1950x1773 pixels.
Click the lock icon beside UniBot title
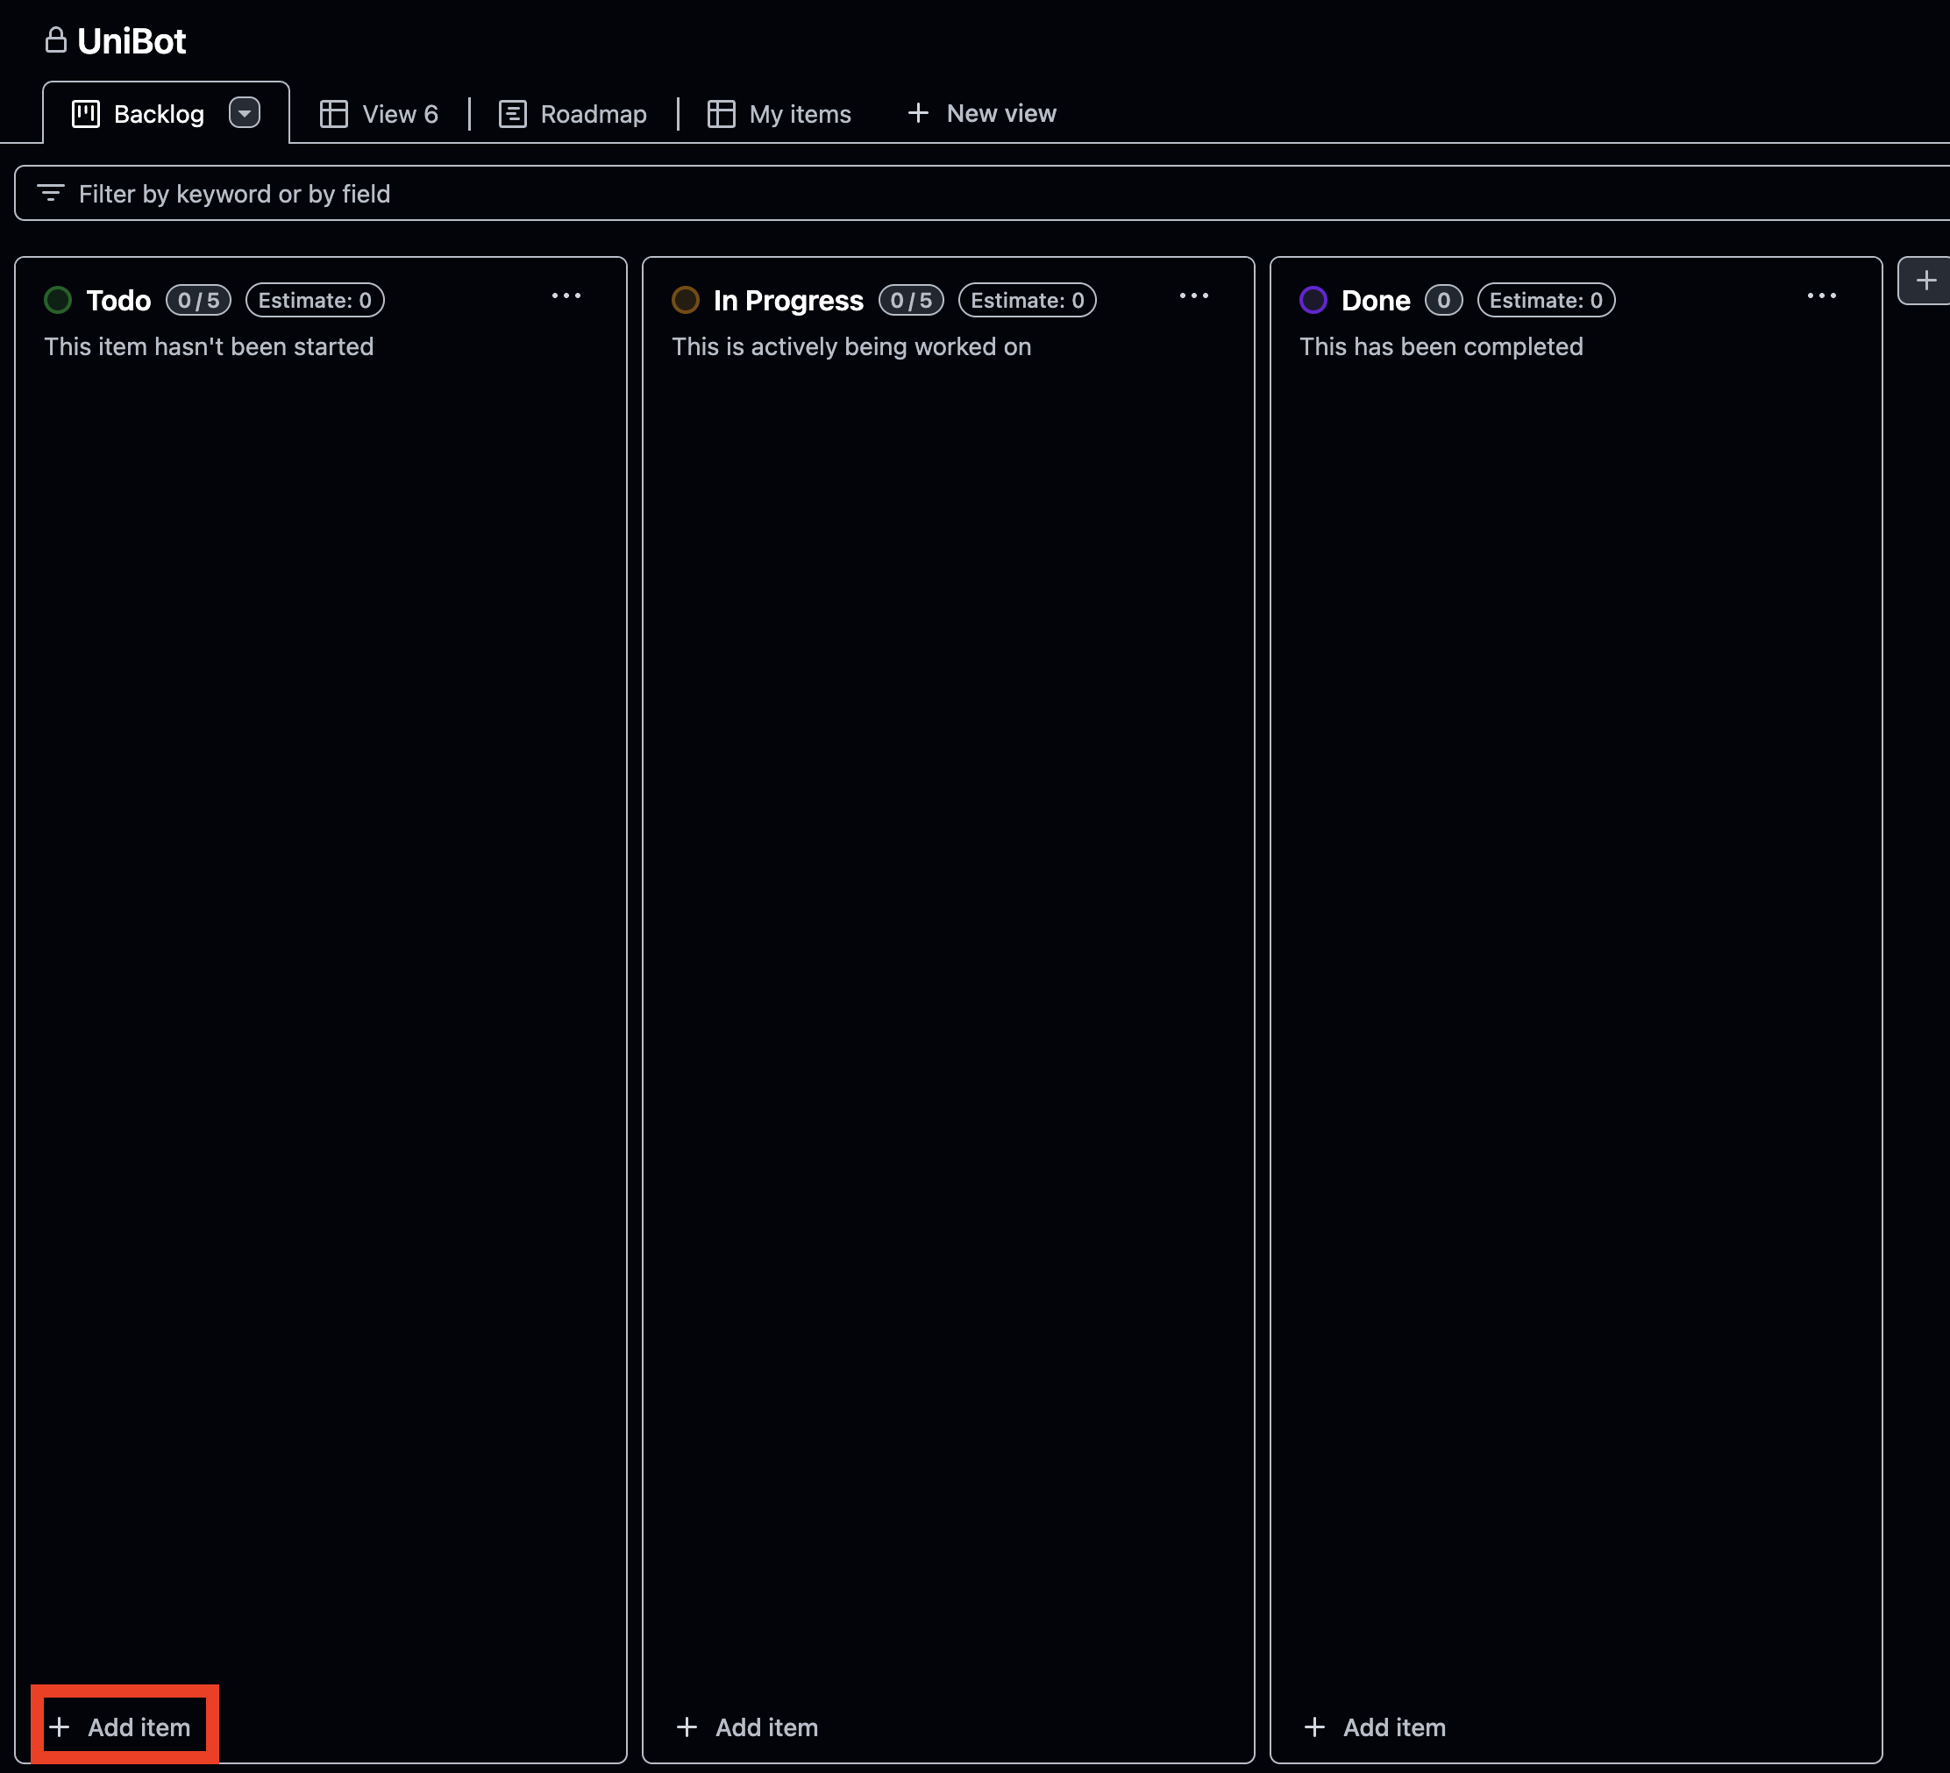pos(56,39)
